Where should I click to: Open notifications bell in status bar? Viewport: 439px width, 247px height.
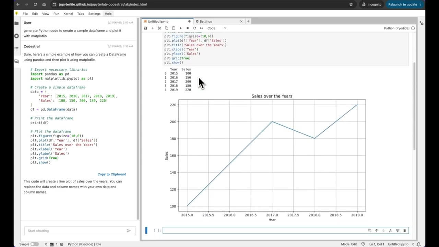(418, 244)
